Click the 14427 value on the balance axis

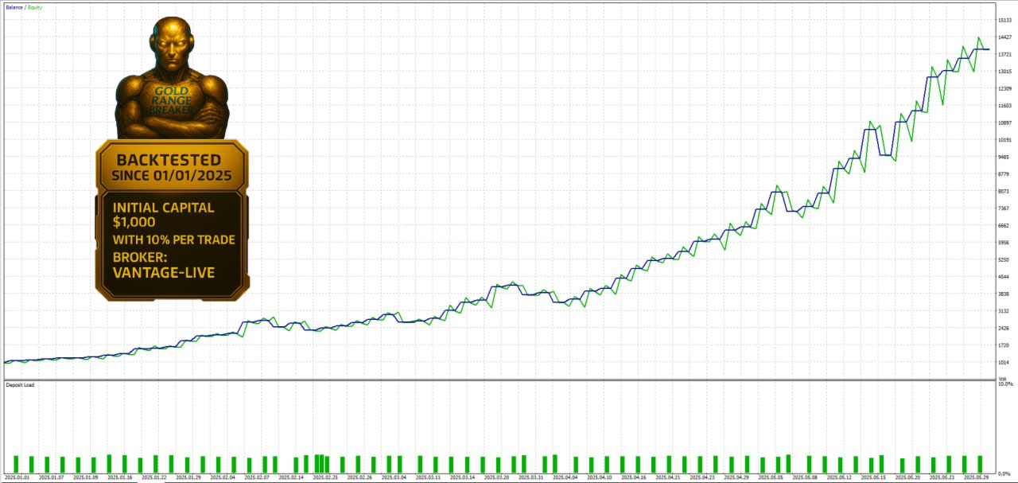pos(1004,37)
